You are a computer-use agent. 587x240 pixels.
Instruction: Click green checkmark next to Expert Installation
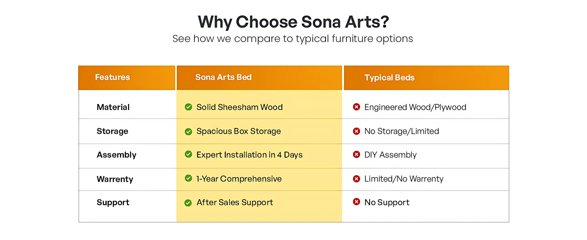point(188,154)
